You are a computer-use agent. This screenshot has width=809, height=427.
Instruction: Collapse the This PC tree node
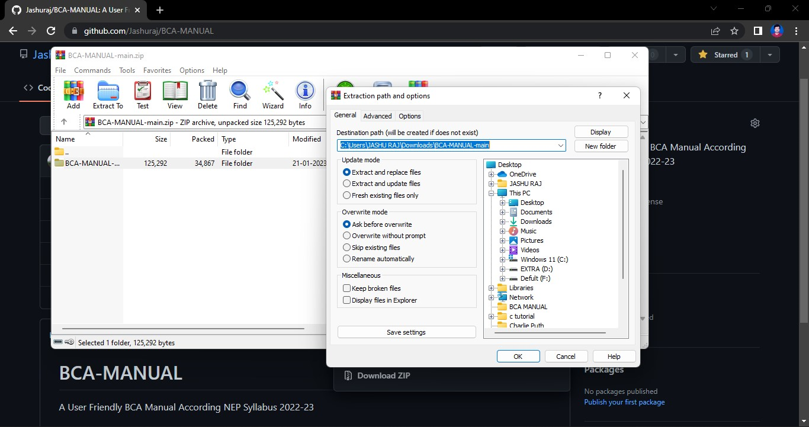pos(491,193)
